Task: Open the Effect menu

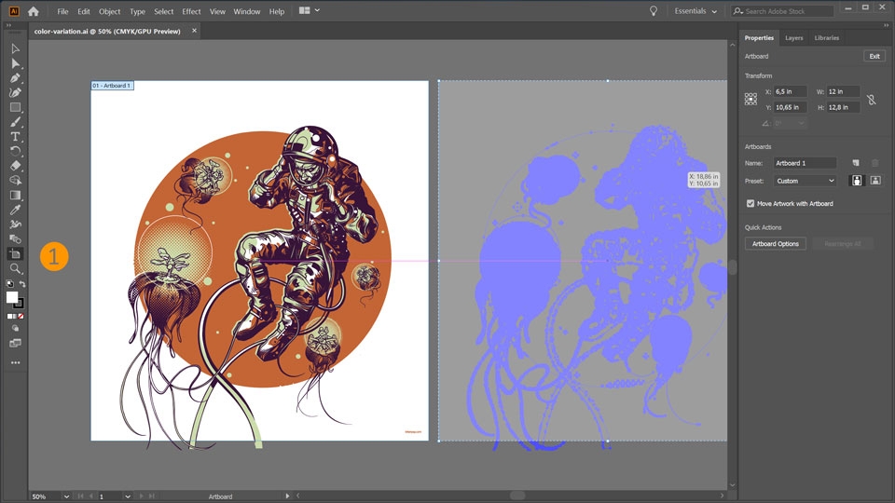Action: point(191,11)
